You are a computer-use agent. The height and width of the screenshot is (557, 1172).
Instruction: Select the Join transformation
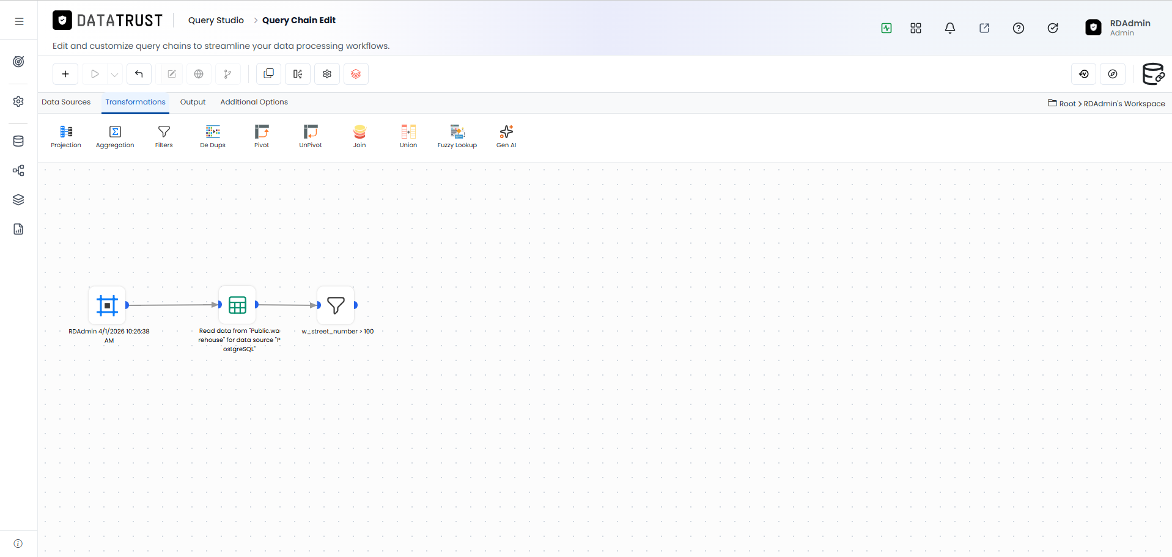click(x=359, y=136)
